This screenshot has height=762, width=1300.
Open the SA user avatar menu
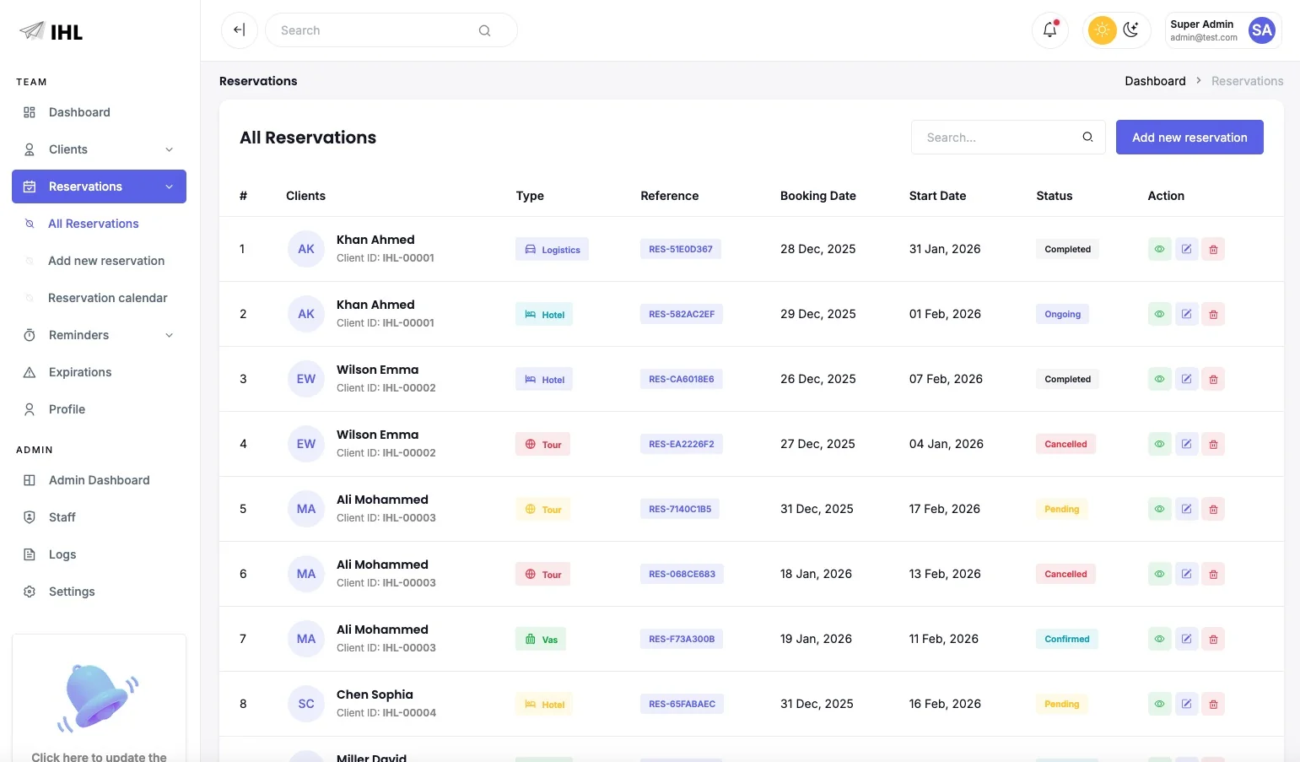pos(1261,30)
